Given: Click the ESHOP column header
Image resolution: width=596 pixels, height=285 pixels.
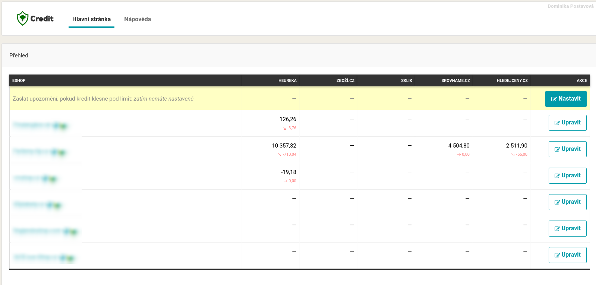Looking at the screenshot, I should 19,80.
